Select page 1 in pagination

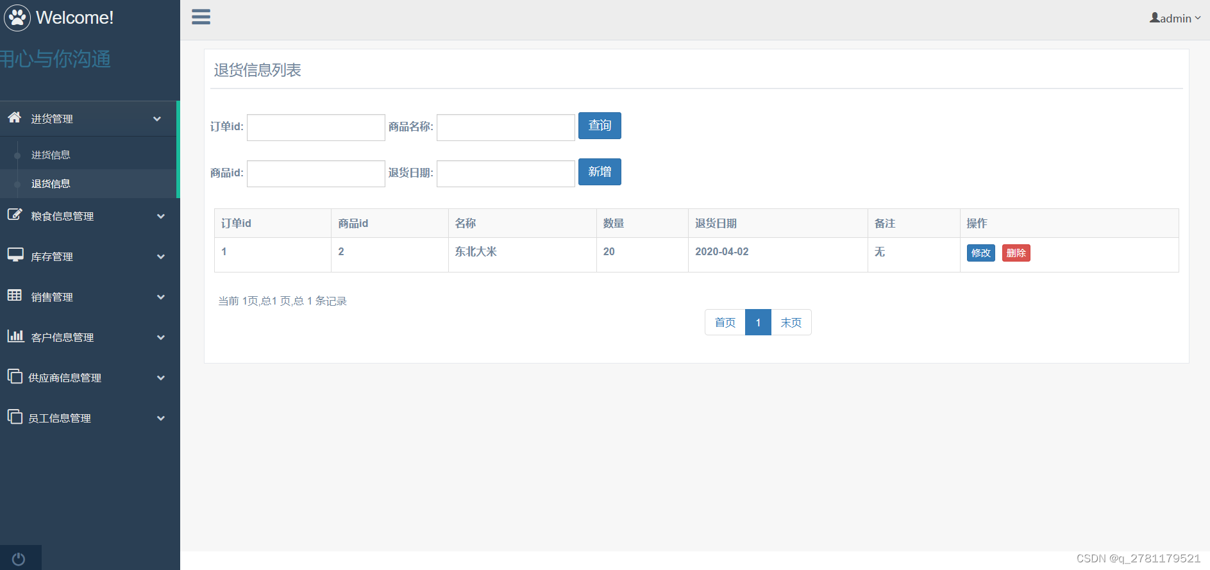758,323
